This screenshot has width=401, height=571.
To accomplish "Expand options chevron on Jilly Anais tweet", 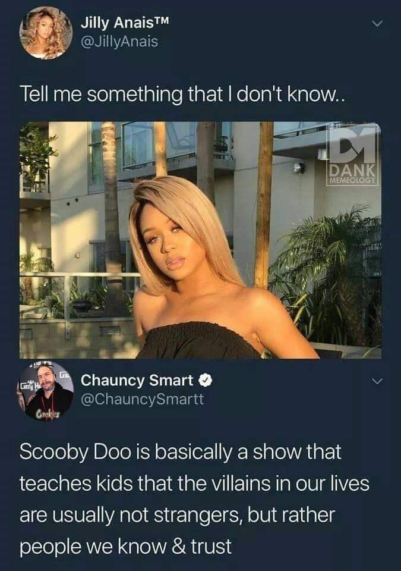I will [378, 24].
